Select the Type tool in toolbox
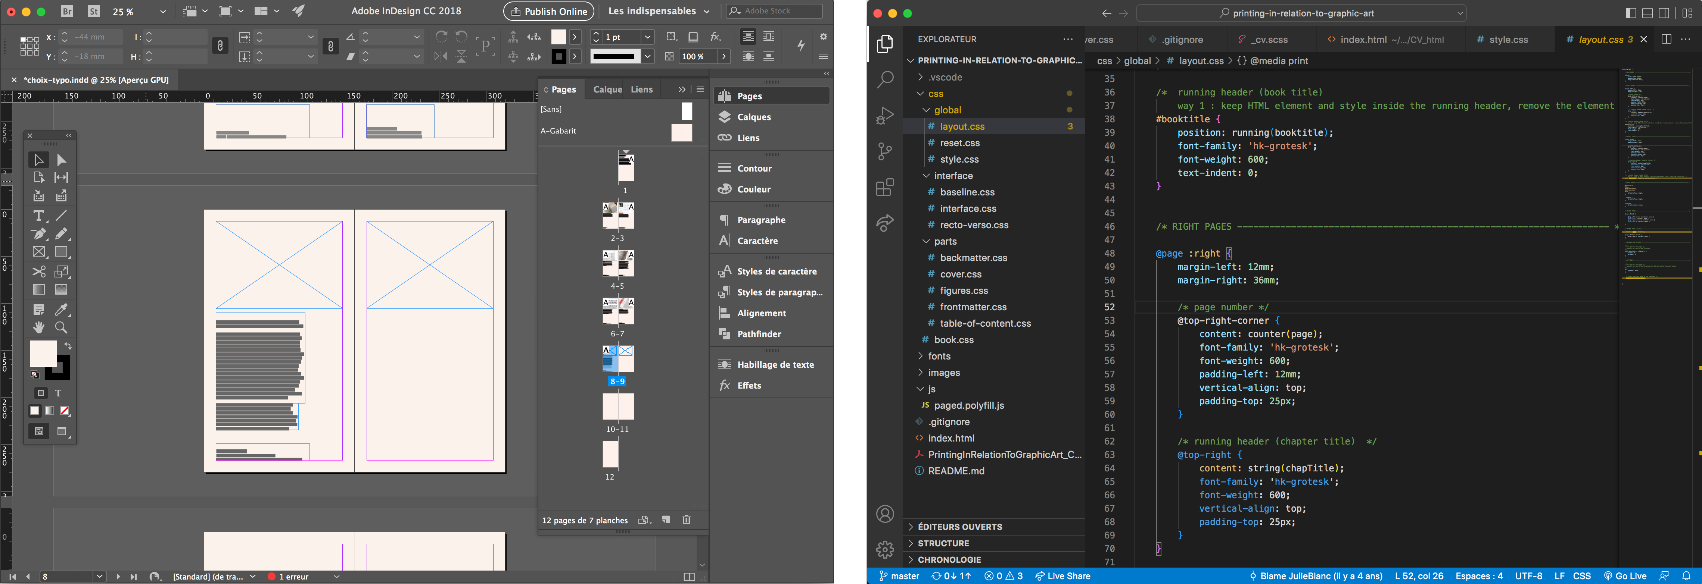 click(38, 216)
